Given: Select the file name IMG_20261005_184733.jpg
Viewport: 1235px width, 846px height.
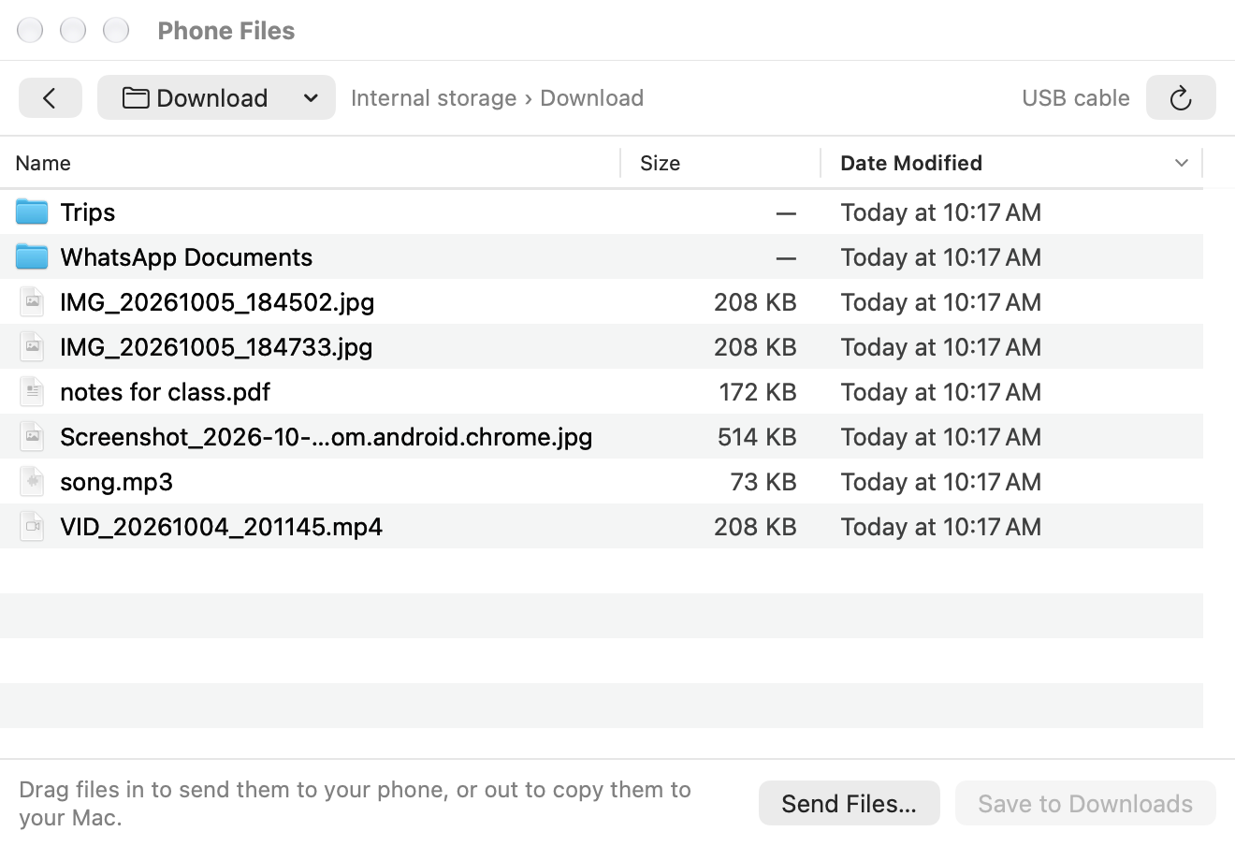Looking at the screenshot, I should tap(216, 347).
